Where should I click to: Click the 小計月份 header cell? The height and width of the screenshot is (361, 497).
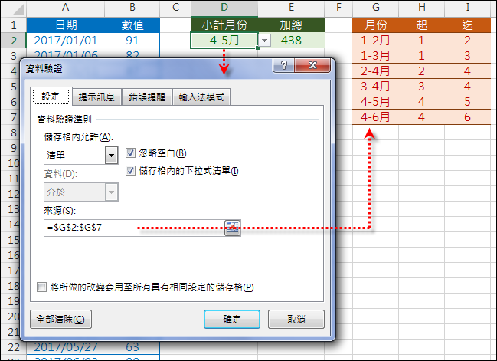point(224,25)
